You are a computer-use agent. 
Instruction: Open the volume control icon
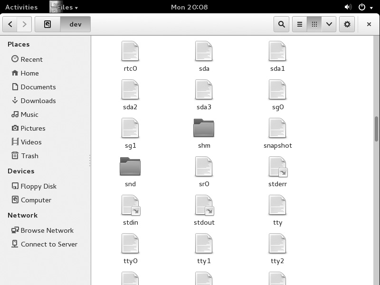(x=348, y=7)
